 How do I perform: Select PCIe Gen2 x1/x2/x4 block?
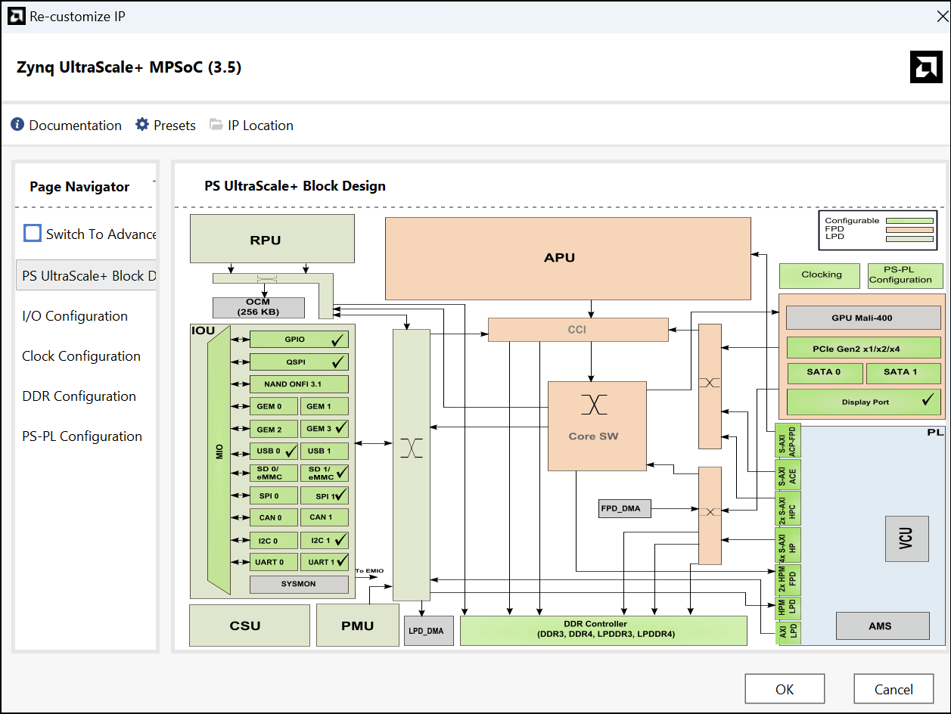click(x=866, y=349)
